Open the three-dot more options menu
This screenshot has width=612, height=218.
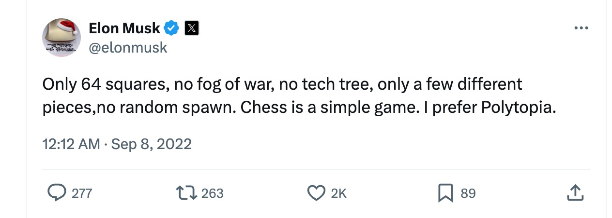point(581,28)
